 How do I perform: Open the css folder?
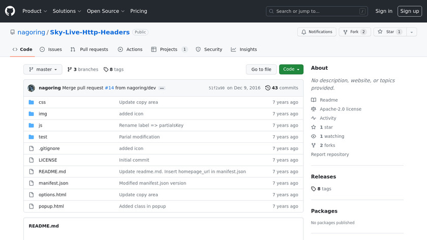click(42, 102)
